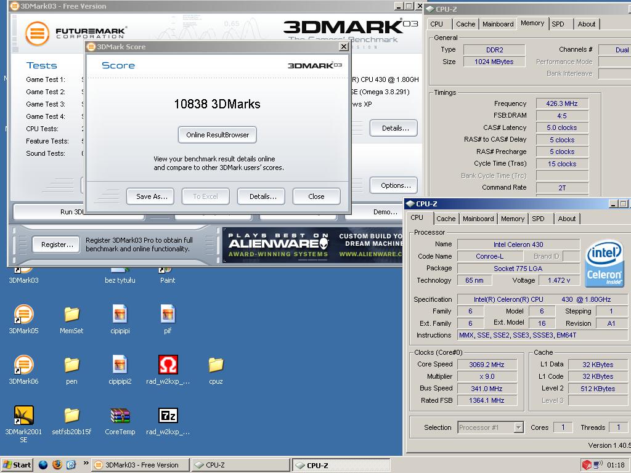
Task: Click the network tray icon
Action: coord(598,465)
